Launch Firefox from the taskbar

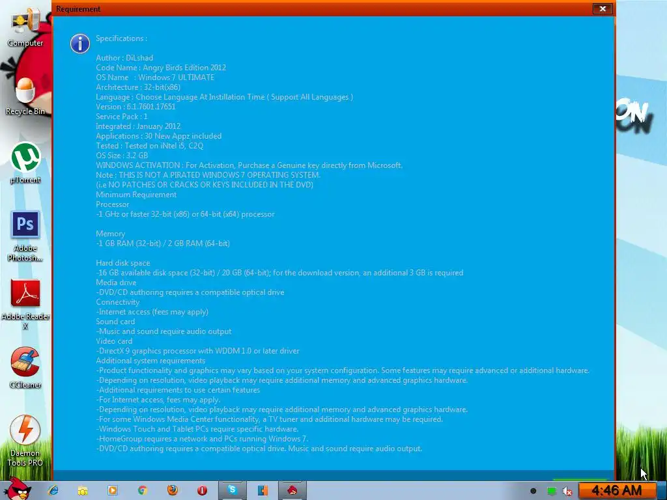pyautogui.click(x=172, y=490)
